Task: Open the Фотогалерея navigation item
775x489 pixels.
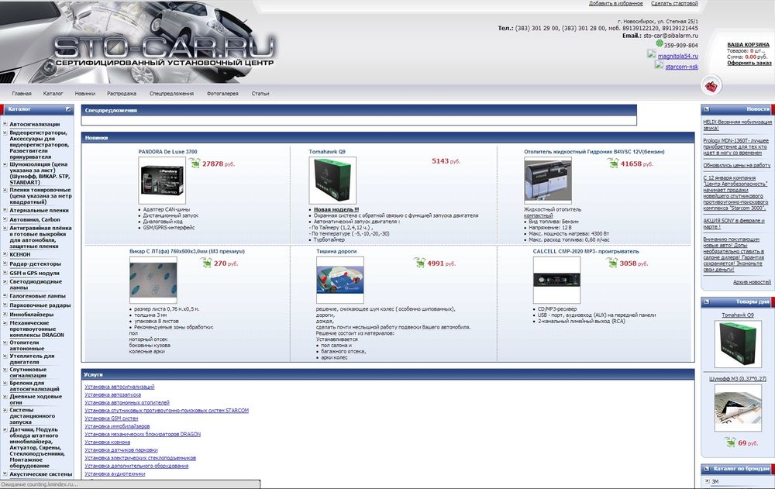Action: pos(222,94)
